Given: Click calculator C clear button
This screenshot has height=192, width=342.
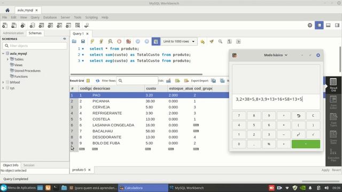Looking at the screenshot, I should (x=313, y=116).
